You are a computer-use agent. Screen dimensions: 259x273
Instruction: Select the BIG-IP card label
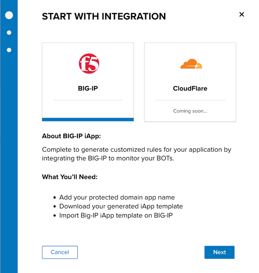click(x=88, y=88)
